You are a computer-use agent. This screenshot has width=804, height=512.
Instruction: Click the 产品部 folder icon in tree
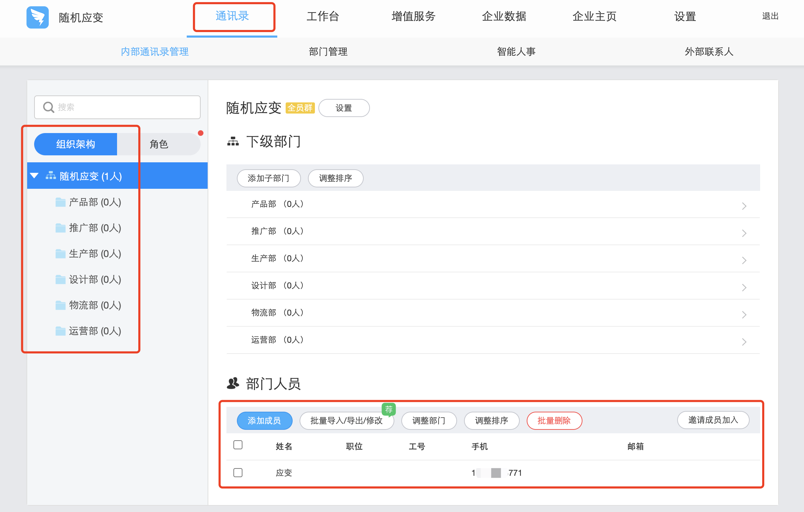coord(61,202)
